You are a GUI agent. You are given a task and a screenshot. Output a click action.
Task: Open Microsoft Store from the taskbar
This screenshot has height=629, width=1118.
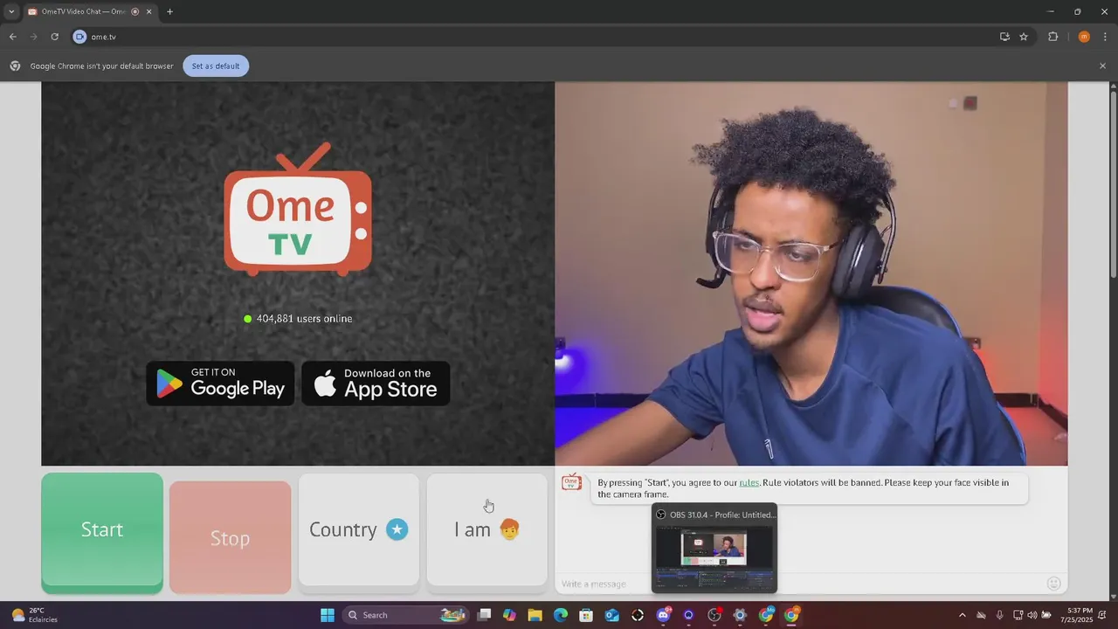tap(586, 615)
